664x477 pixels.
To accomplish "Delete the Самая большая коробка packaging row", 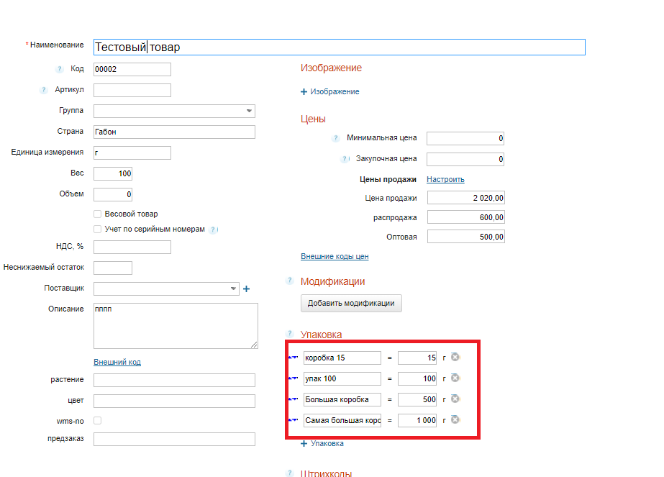I will [x=455, y=419].
